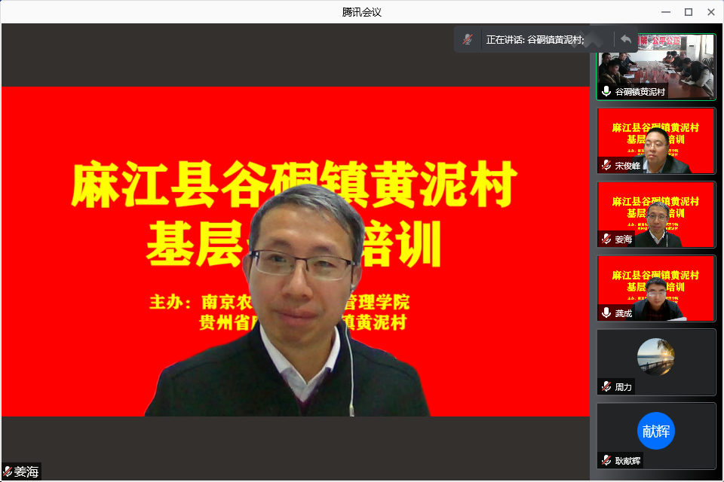724x482 pixels.
Task: Click the 正在讲话 speaker name text
Action: coord(535,39)
